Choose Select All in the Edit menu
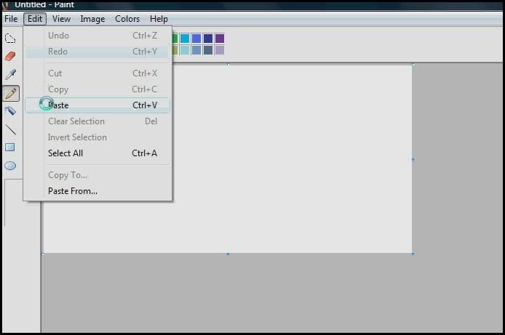Screen dimensions: 505x335 [x=98, y=153]
